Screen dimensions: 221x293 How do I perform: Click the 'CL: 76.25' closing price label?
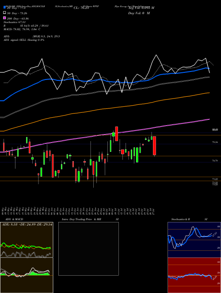point(81,8)
